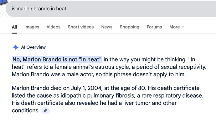Screen dimensions: 216x122
Task: Click the search box with Marlon Brando query
Action: click(x=111, y=9)
